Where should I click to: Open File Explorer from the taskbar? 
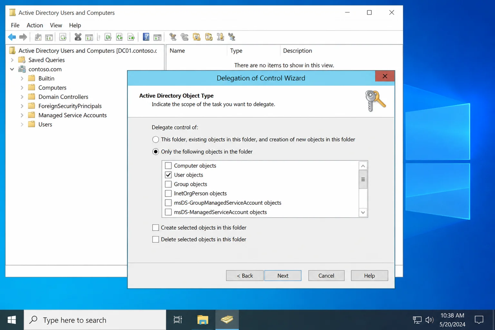(203, 320)
